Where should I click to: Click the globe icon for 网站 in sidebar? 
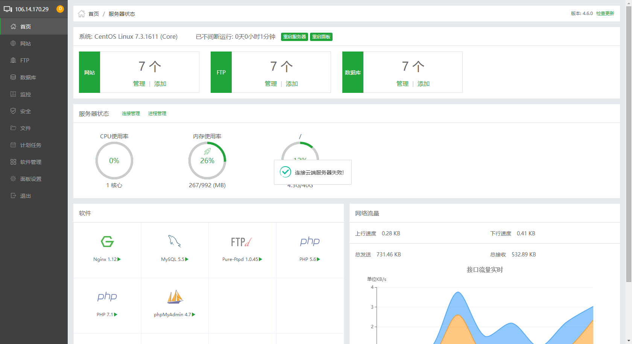(x=13, y=43)
